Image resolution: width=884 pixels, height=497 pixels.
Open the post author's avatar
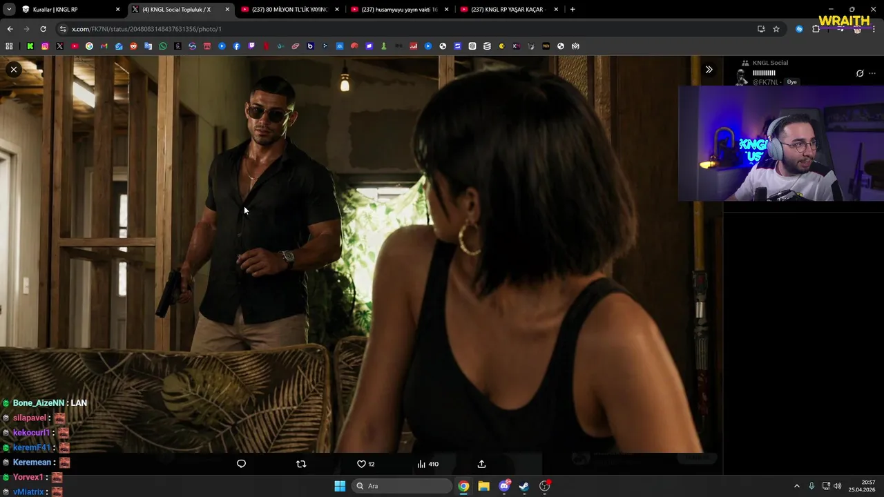742,77
